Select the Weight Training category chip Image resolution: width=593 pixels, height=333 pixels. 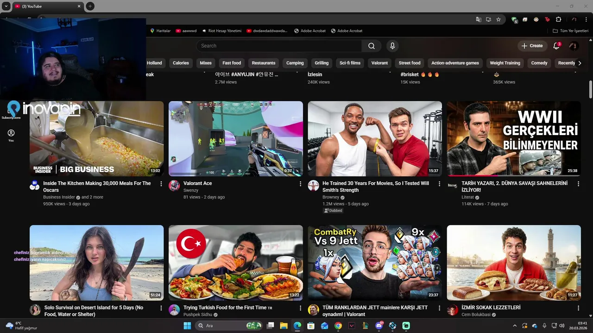point(505,63)
